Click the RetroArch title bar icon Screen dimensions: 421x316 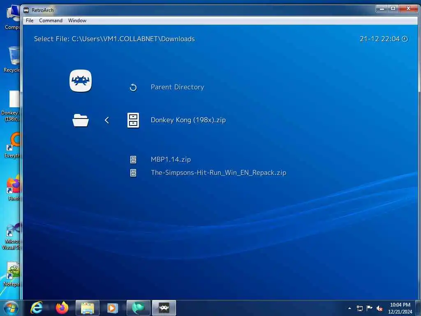[26, 10]
